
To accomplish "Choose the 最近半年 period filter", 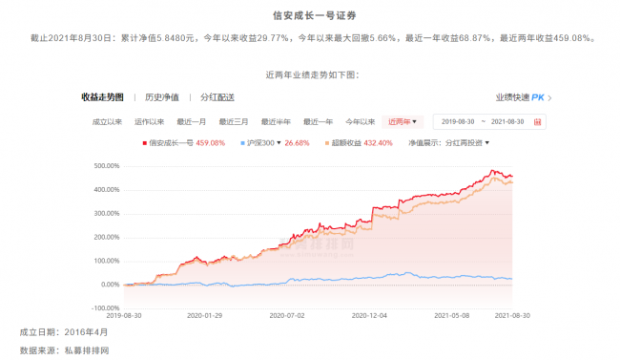I will pyautogui.click(x=276, y=122).
